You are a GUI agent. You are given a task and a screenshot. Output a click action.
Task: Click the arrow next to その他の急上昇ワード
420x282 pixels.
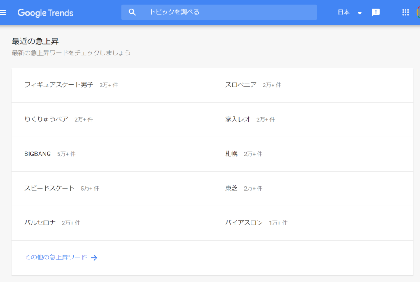point(94,257)
